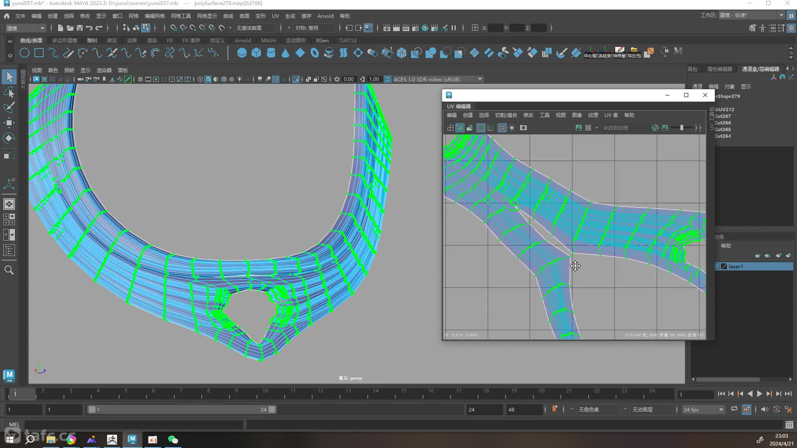
Task: Switch to the 属性编辑器 tab
Action: (720, 69)
